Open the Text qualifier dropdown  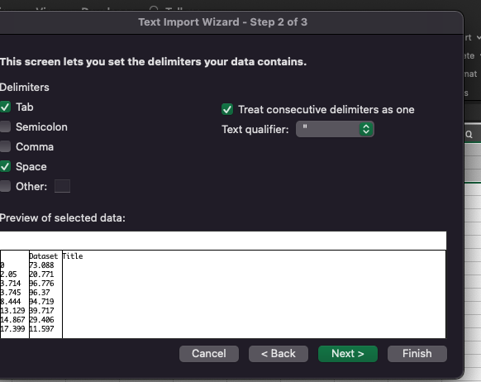(335, 129)
